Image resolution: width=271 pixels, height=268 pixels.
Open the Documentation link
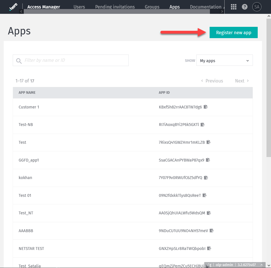[206, 7]
